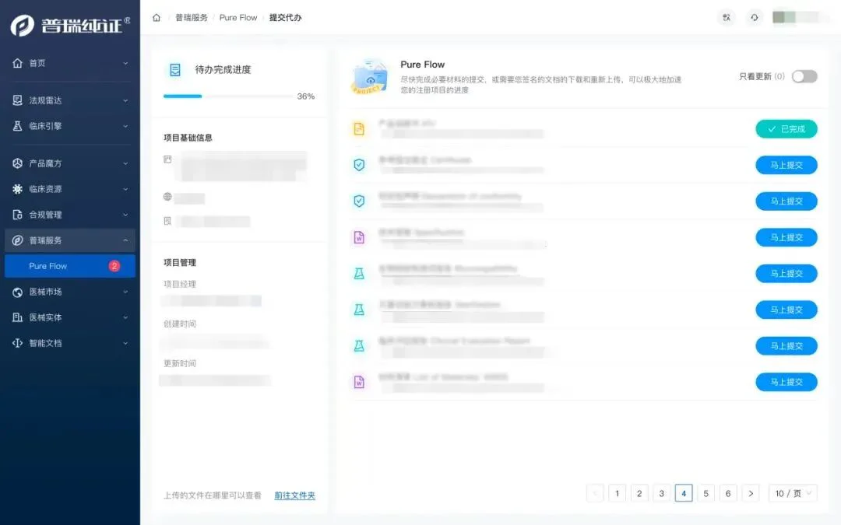841x525 pixels.
Task: Expand the 临床资源 chevron
Action: [125, 189]
